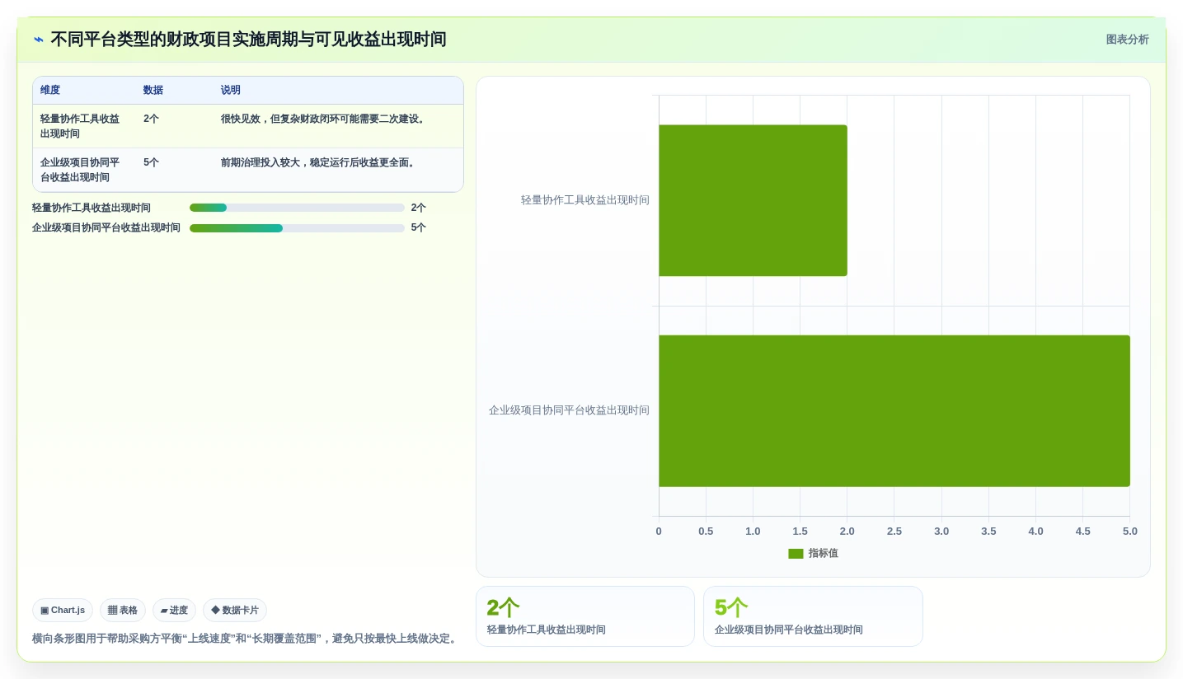Click the 5个 cell in the table
The width and height of the screenshot is (1183, 679).
coord(151,162)
